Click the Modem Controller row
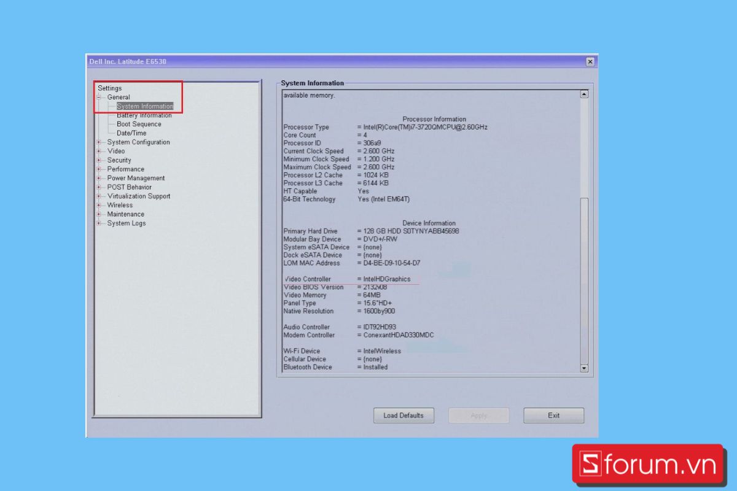Image resolution: width=737 pixels, height=491 pixels. [359, 335]
